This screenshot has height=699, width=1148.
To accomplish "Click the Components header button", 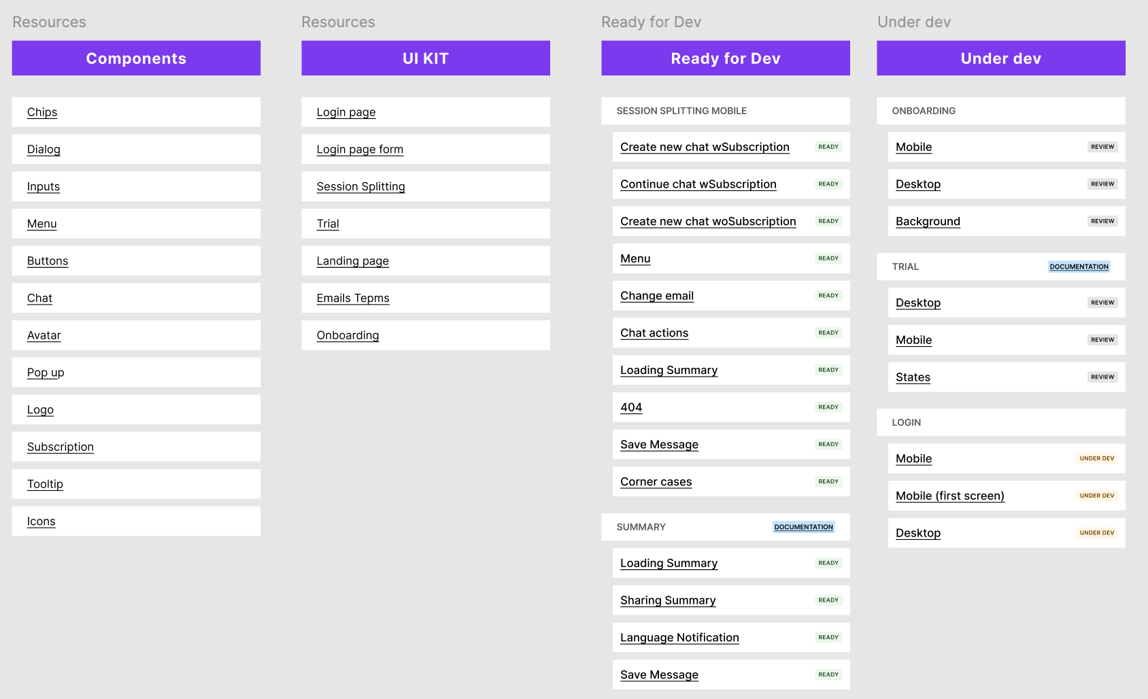I will point(136,58).
